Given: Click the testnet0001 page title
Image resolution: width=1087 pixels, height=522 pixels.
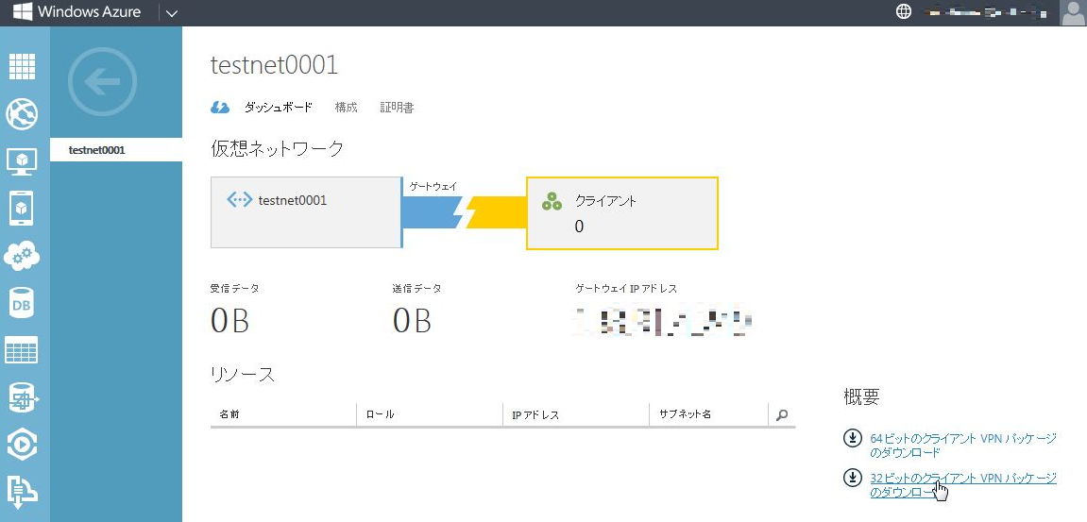Looking at the screenshot, I should [x=274, y=65].
